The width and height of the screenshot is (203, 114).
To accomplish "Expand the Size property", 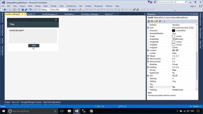I will tap(148, 76).
